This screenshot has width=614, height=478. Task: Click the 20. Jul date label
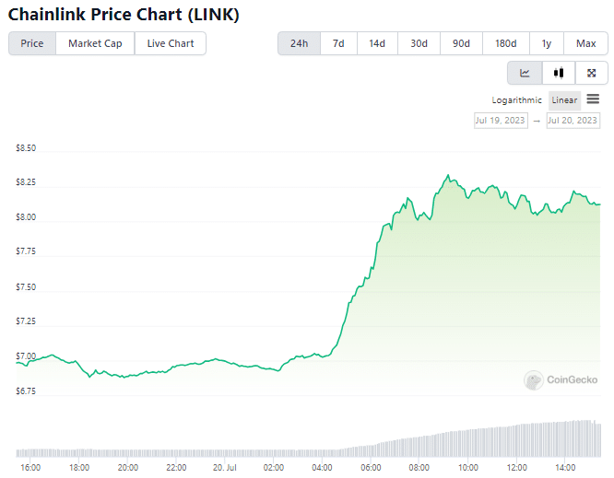pos(225,468)
